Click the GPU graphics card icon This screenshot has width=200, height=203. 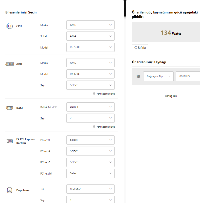(10, 64)
